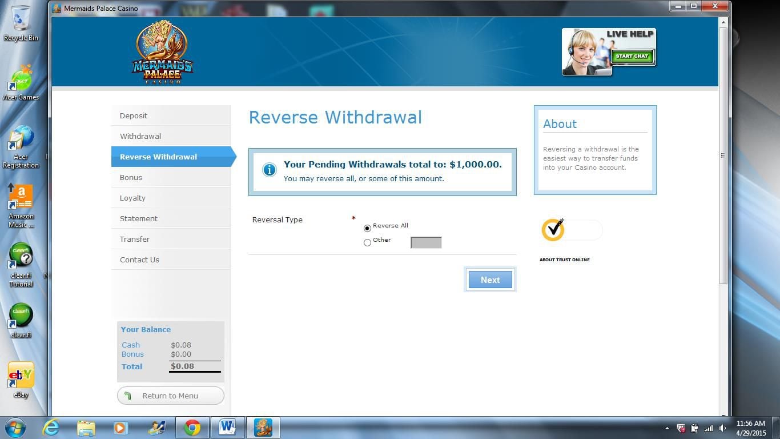Viewport: 780px width, 439px height.
Task: Open the Acer Games desktop shortcut
Action: [21, 83]
